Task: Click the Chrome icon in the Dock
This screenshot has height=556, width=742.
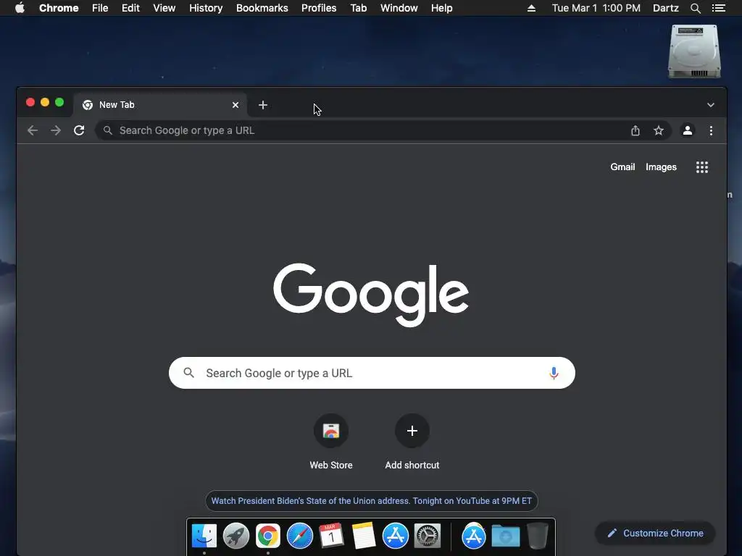Action: [268, 536]
